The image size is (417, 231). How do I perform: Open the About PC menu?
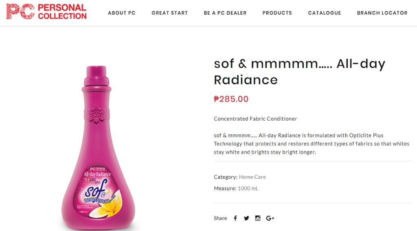[122, 13]
